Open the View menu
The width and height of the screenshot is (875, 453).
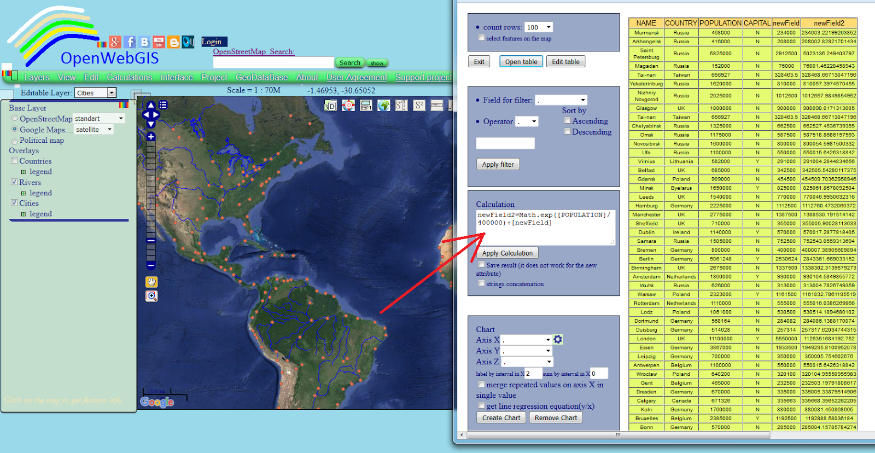pyautogui.click(x=67, y=78)
